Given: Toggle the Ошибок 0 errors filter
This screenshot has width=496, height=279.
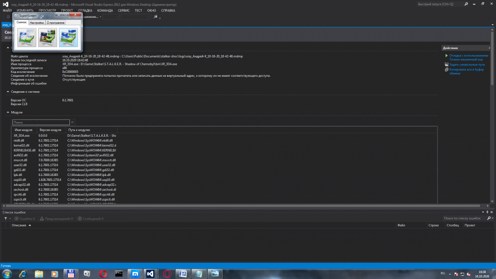Looking at the screenshot, I should [24, 219].
